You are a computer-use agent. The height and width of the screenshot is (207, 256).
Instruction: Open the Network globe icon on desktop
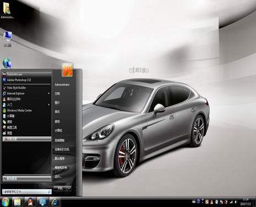(x=7, y=63)
